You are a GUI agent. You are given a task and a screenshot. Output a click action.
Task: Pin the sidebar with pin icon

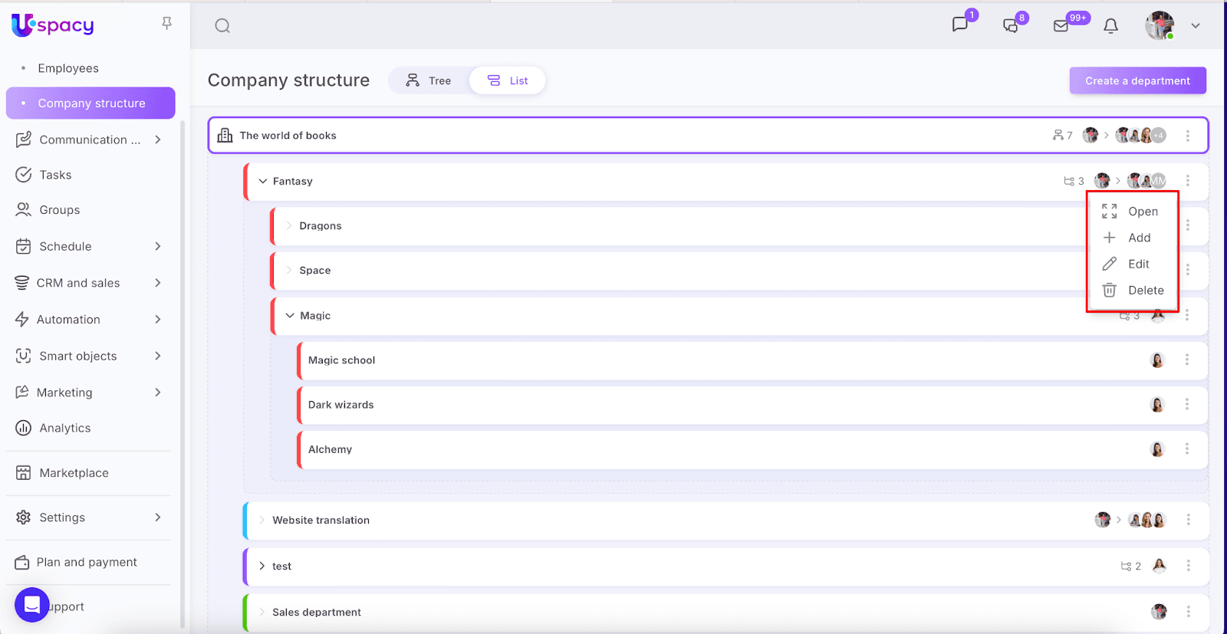(166, 24)
